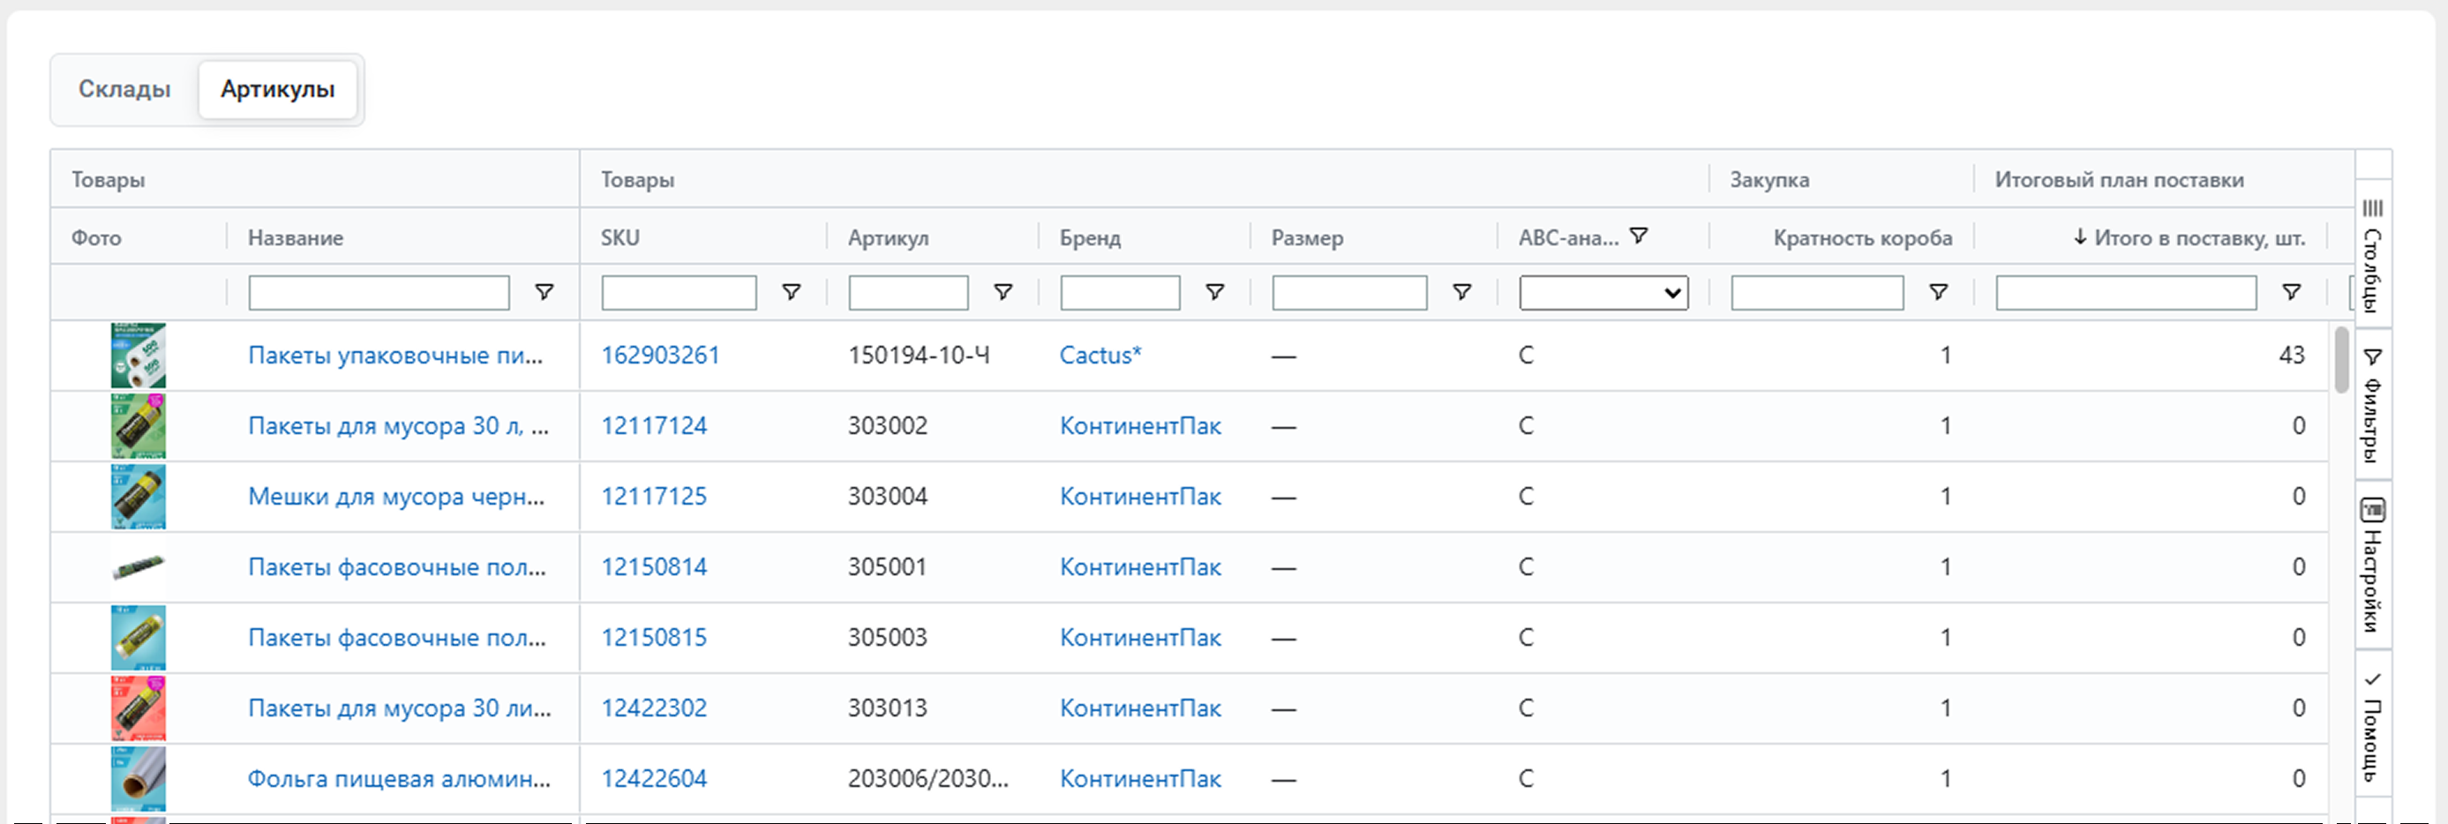Viewport: 2448px width, 824px height.
Task: Click the filter icon beside Название input
Action: 544,292
